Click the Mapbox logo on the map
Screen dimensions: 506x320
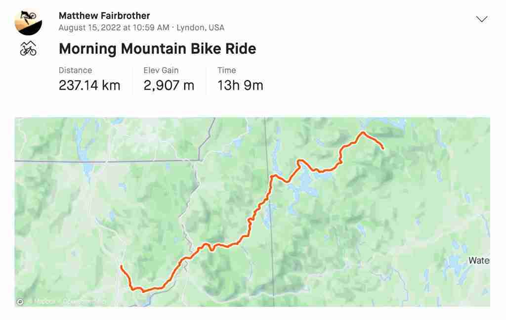click(20, 302)
